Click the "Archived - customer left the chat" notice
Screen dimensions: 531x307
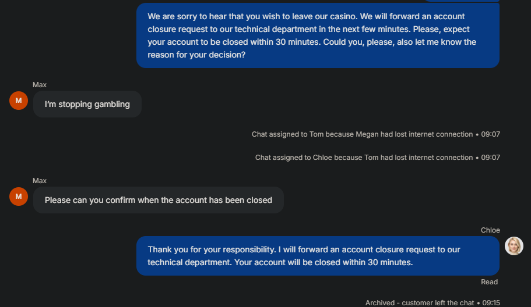(x=420, y=303)
